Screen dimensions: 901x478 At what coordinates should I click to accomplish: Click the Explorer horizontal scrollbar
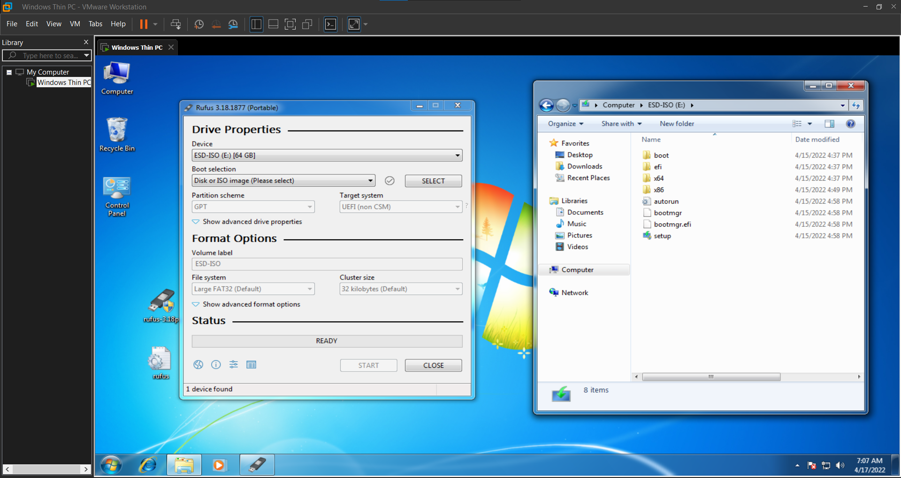710,377
